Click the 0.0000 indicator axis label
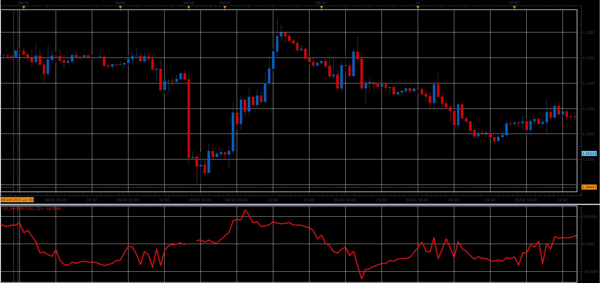This screenshot has height=283, width=600. click(588, 244)
